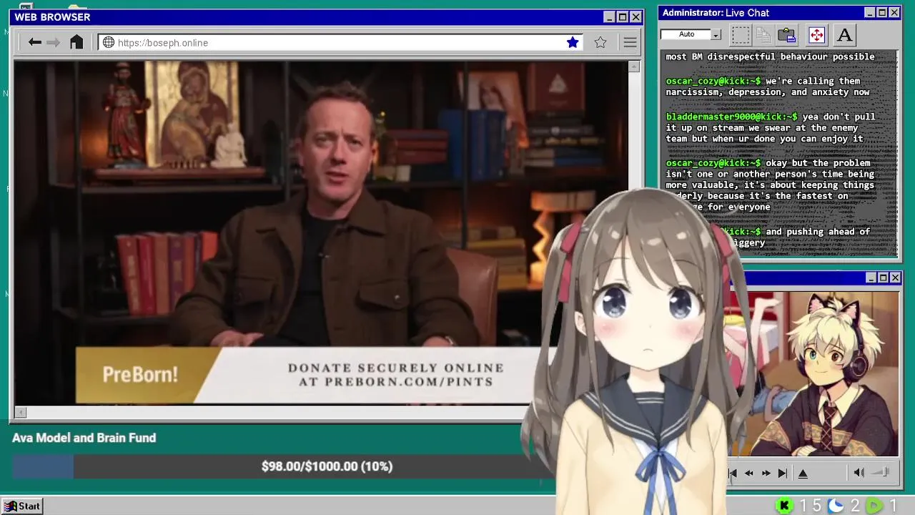Click PREBORN.COM/PINTS text in the video
This screenshot has width=915, height=515.
click(x=409, y=382)
